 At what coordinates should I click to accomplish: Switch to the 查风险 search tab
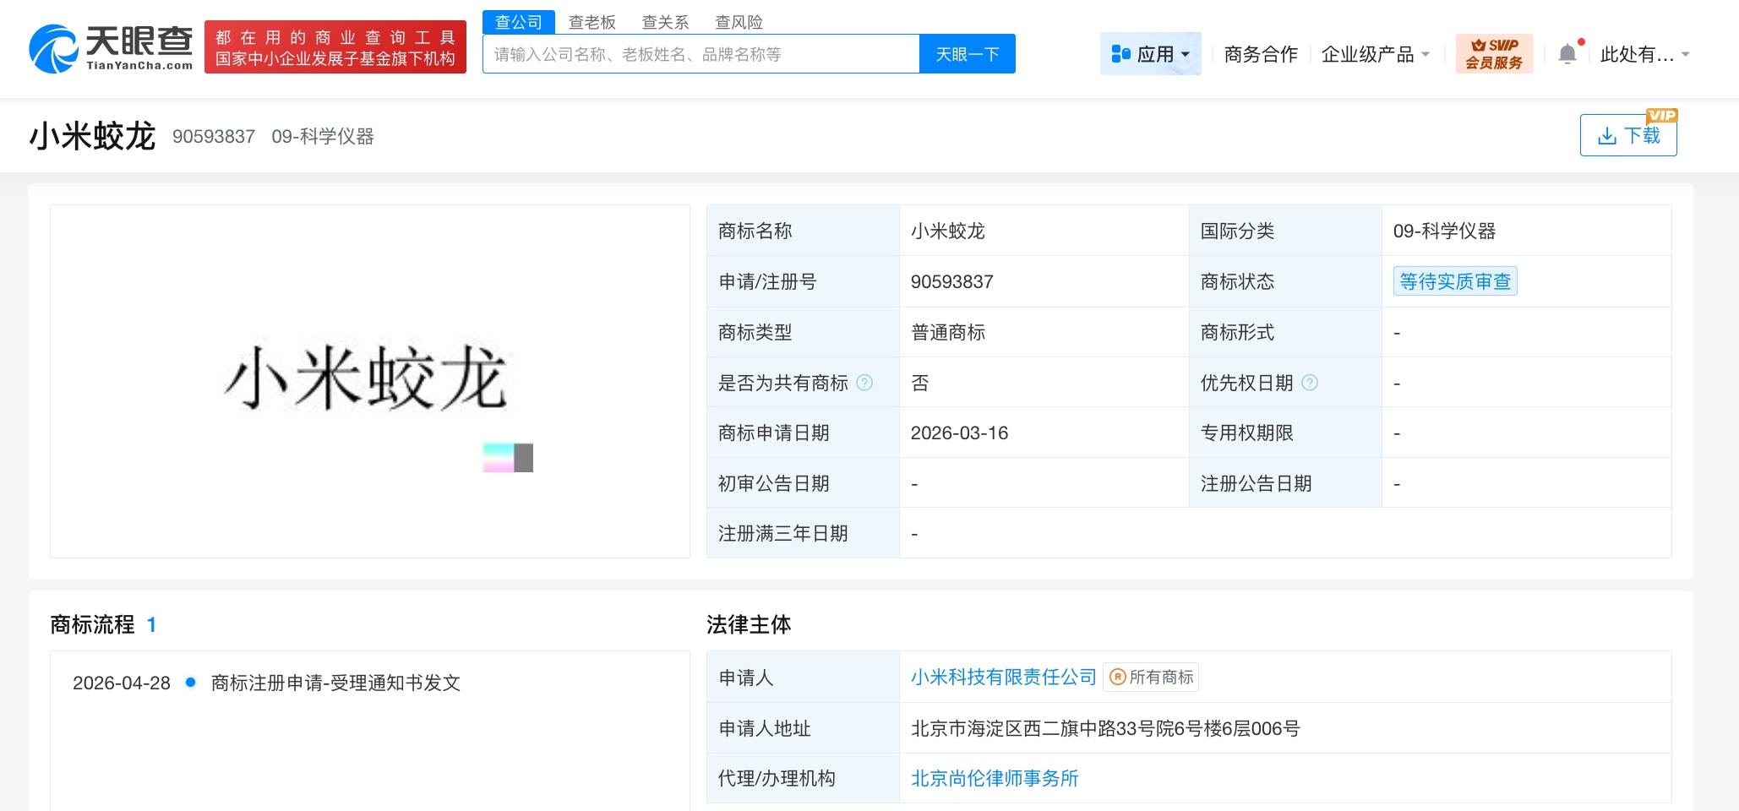coord(739,22)
